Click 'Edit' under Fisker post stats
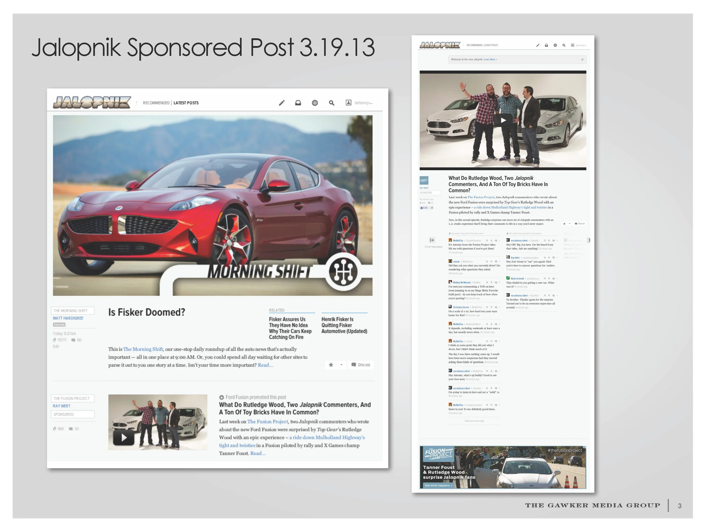The height and width of the screenshot is (531, 706). (56, 347)
